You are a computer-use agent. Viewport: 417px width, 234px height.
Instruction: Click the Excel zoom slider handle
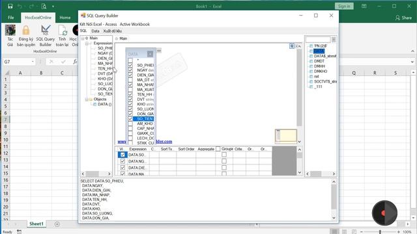click(x=380, y=232)
